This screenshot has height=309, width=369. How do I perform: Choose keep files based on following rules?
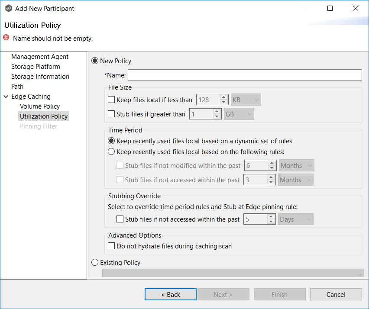111,152
